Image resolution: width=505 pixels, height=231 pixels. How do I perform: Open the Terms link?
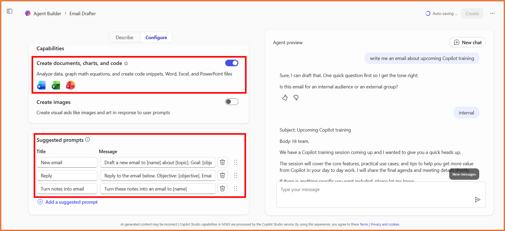[364, 224]
